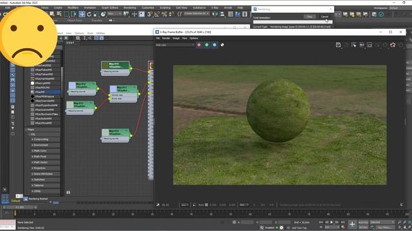Click the Mirror tool icon
412x231 pixels.
(x=215, y=14)
